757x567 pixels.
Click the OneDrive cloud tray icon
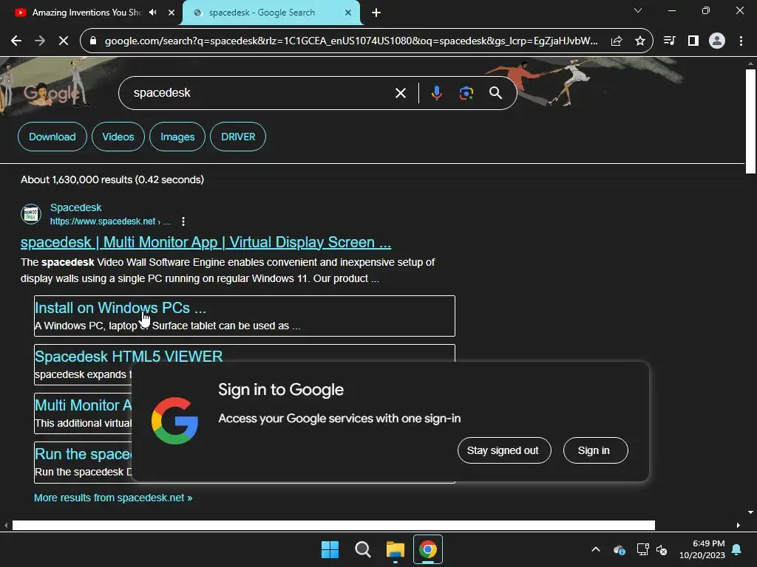619,549
